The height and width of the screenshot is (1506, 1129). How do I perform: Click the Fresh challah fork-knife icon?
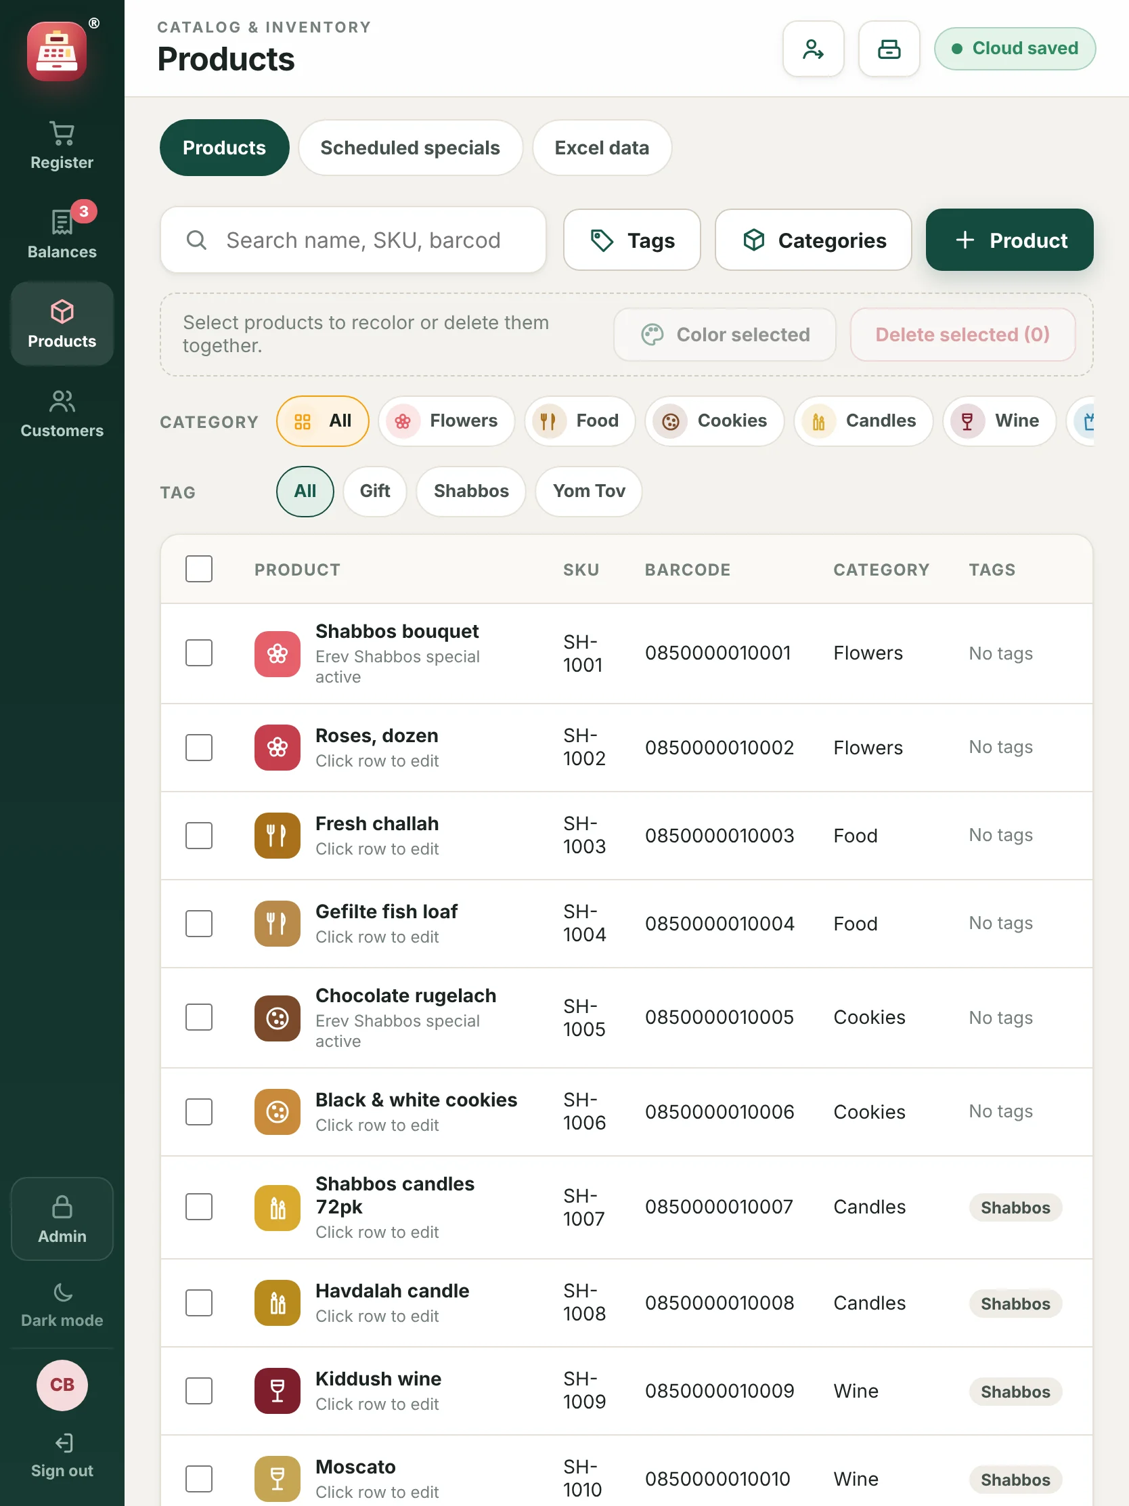[278, 836]
